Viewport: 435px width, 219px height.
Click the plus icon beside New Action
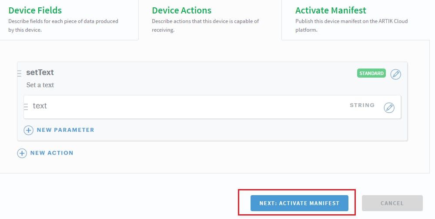(22, 153)
